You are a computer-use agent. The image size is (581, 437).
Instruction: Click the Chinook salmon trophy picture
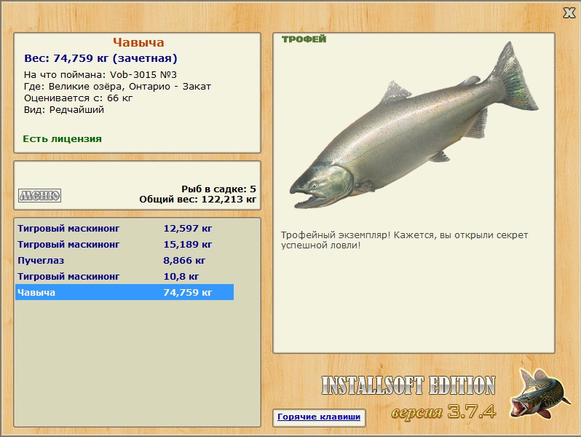pyautogui.click(x=414, y=126)
